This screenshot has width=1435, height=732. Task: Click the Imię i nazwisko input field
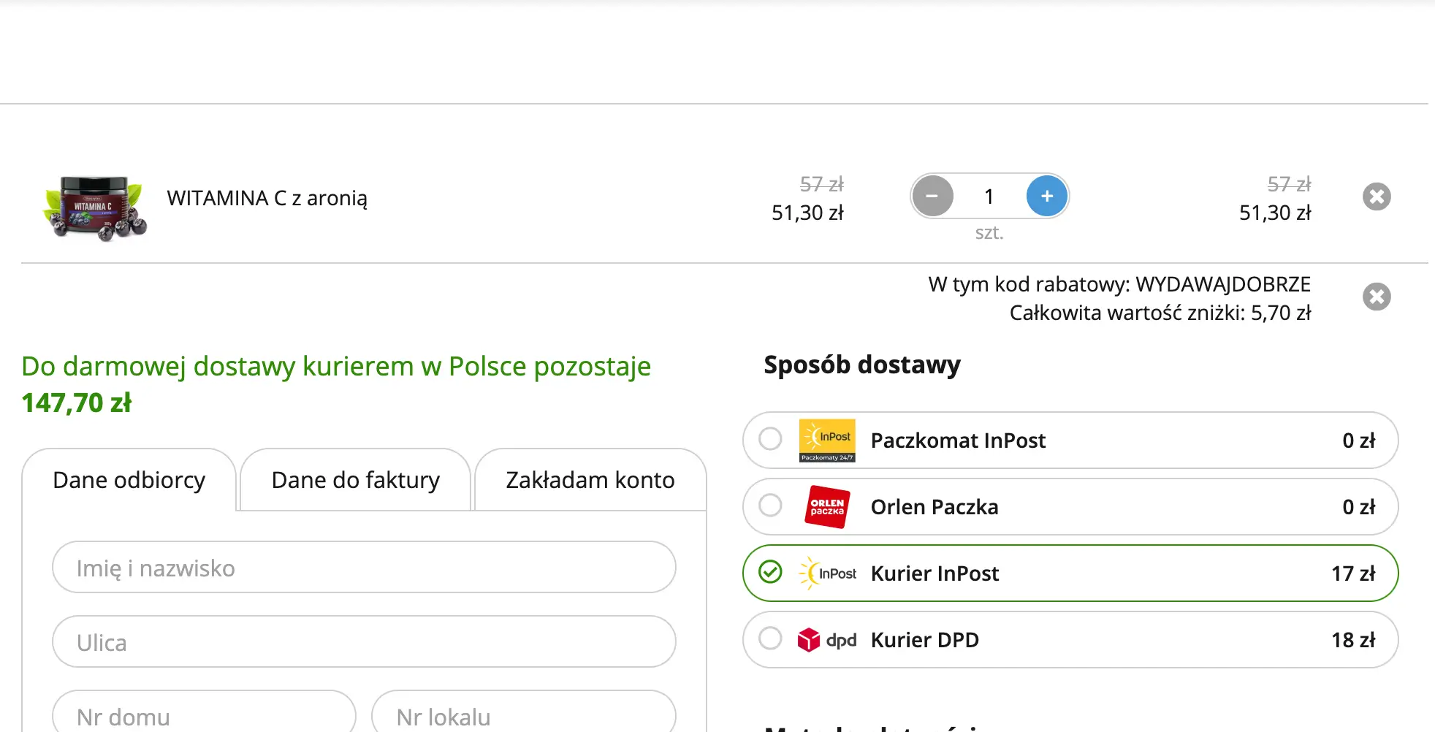tap(363, 568)
